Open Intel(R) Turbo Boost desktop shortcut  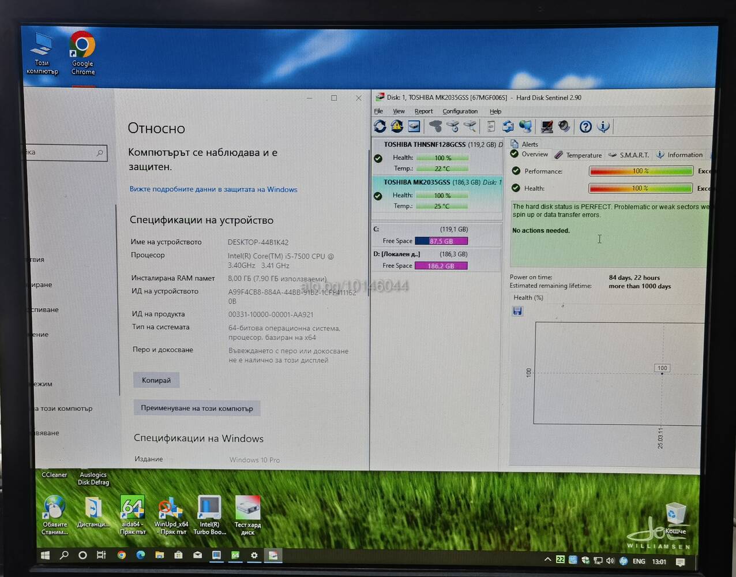[x=209, y=515]
